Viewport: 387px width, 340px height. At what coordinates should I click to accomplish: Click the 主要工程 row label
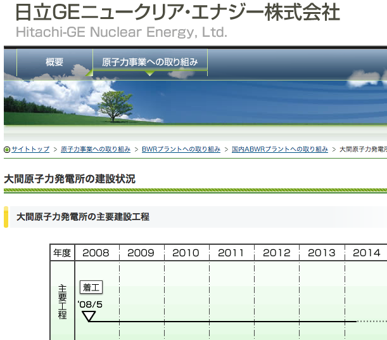point(62,302)
